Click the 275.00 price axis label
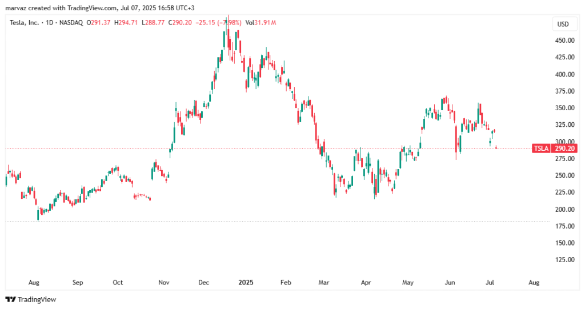Viewport: 585px width, 309px height. point(565,159)
